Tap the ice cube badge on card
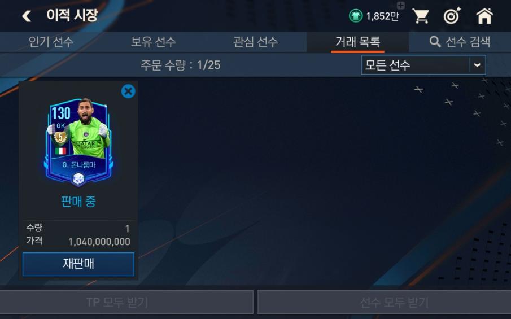The height and width of the screenshot is (319, 511). point(78,178)
